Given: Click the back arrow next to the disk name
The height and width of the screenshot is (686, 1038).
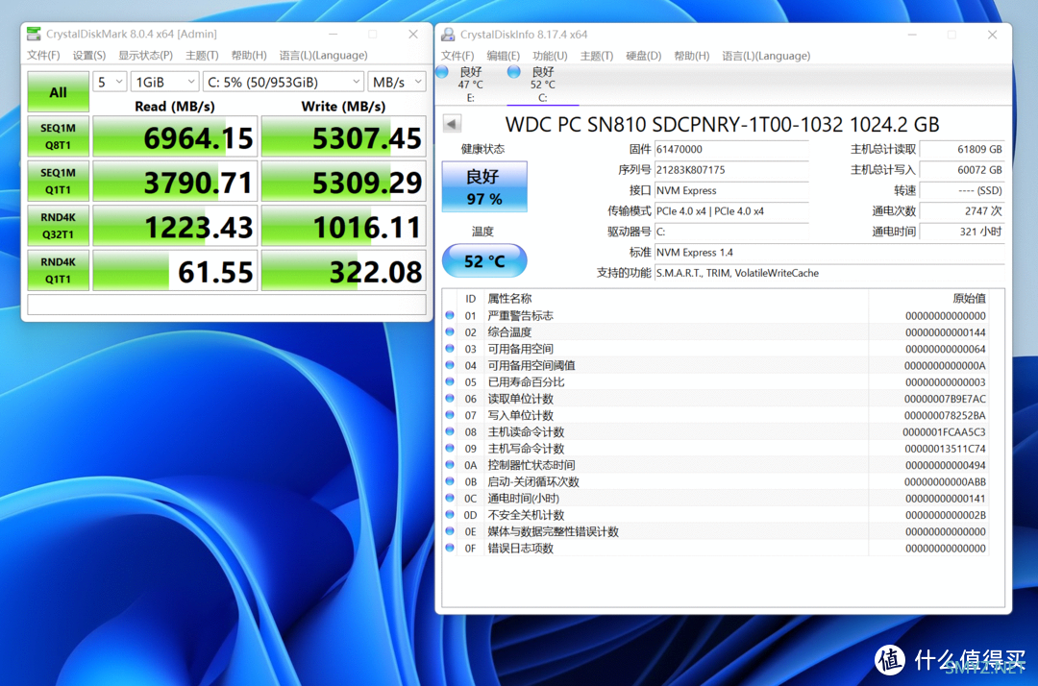Looking at the screenshot, I should pyautogui.click(x=452, y=124).
